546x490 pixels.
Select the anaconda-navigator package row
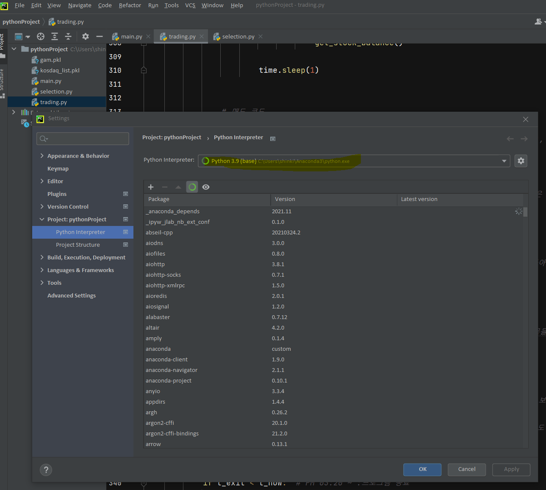click(333, 370)
